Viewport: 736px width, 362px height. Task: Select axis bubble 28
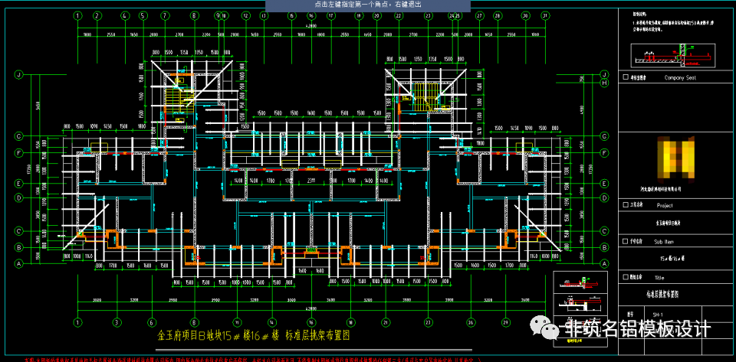point(497,15)
